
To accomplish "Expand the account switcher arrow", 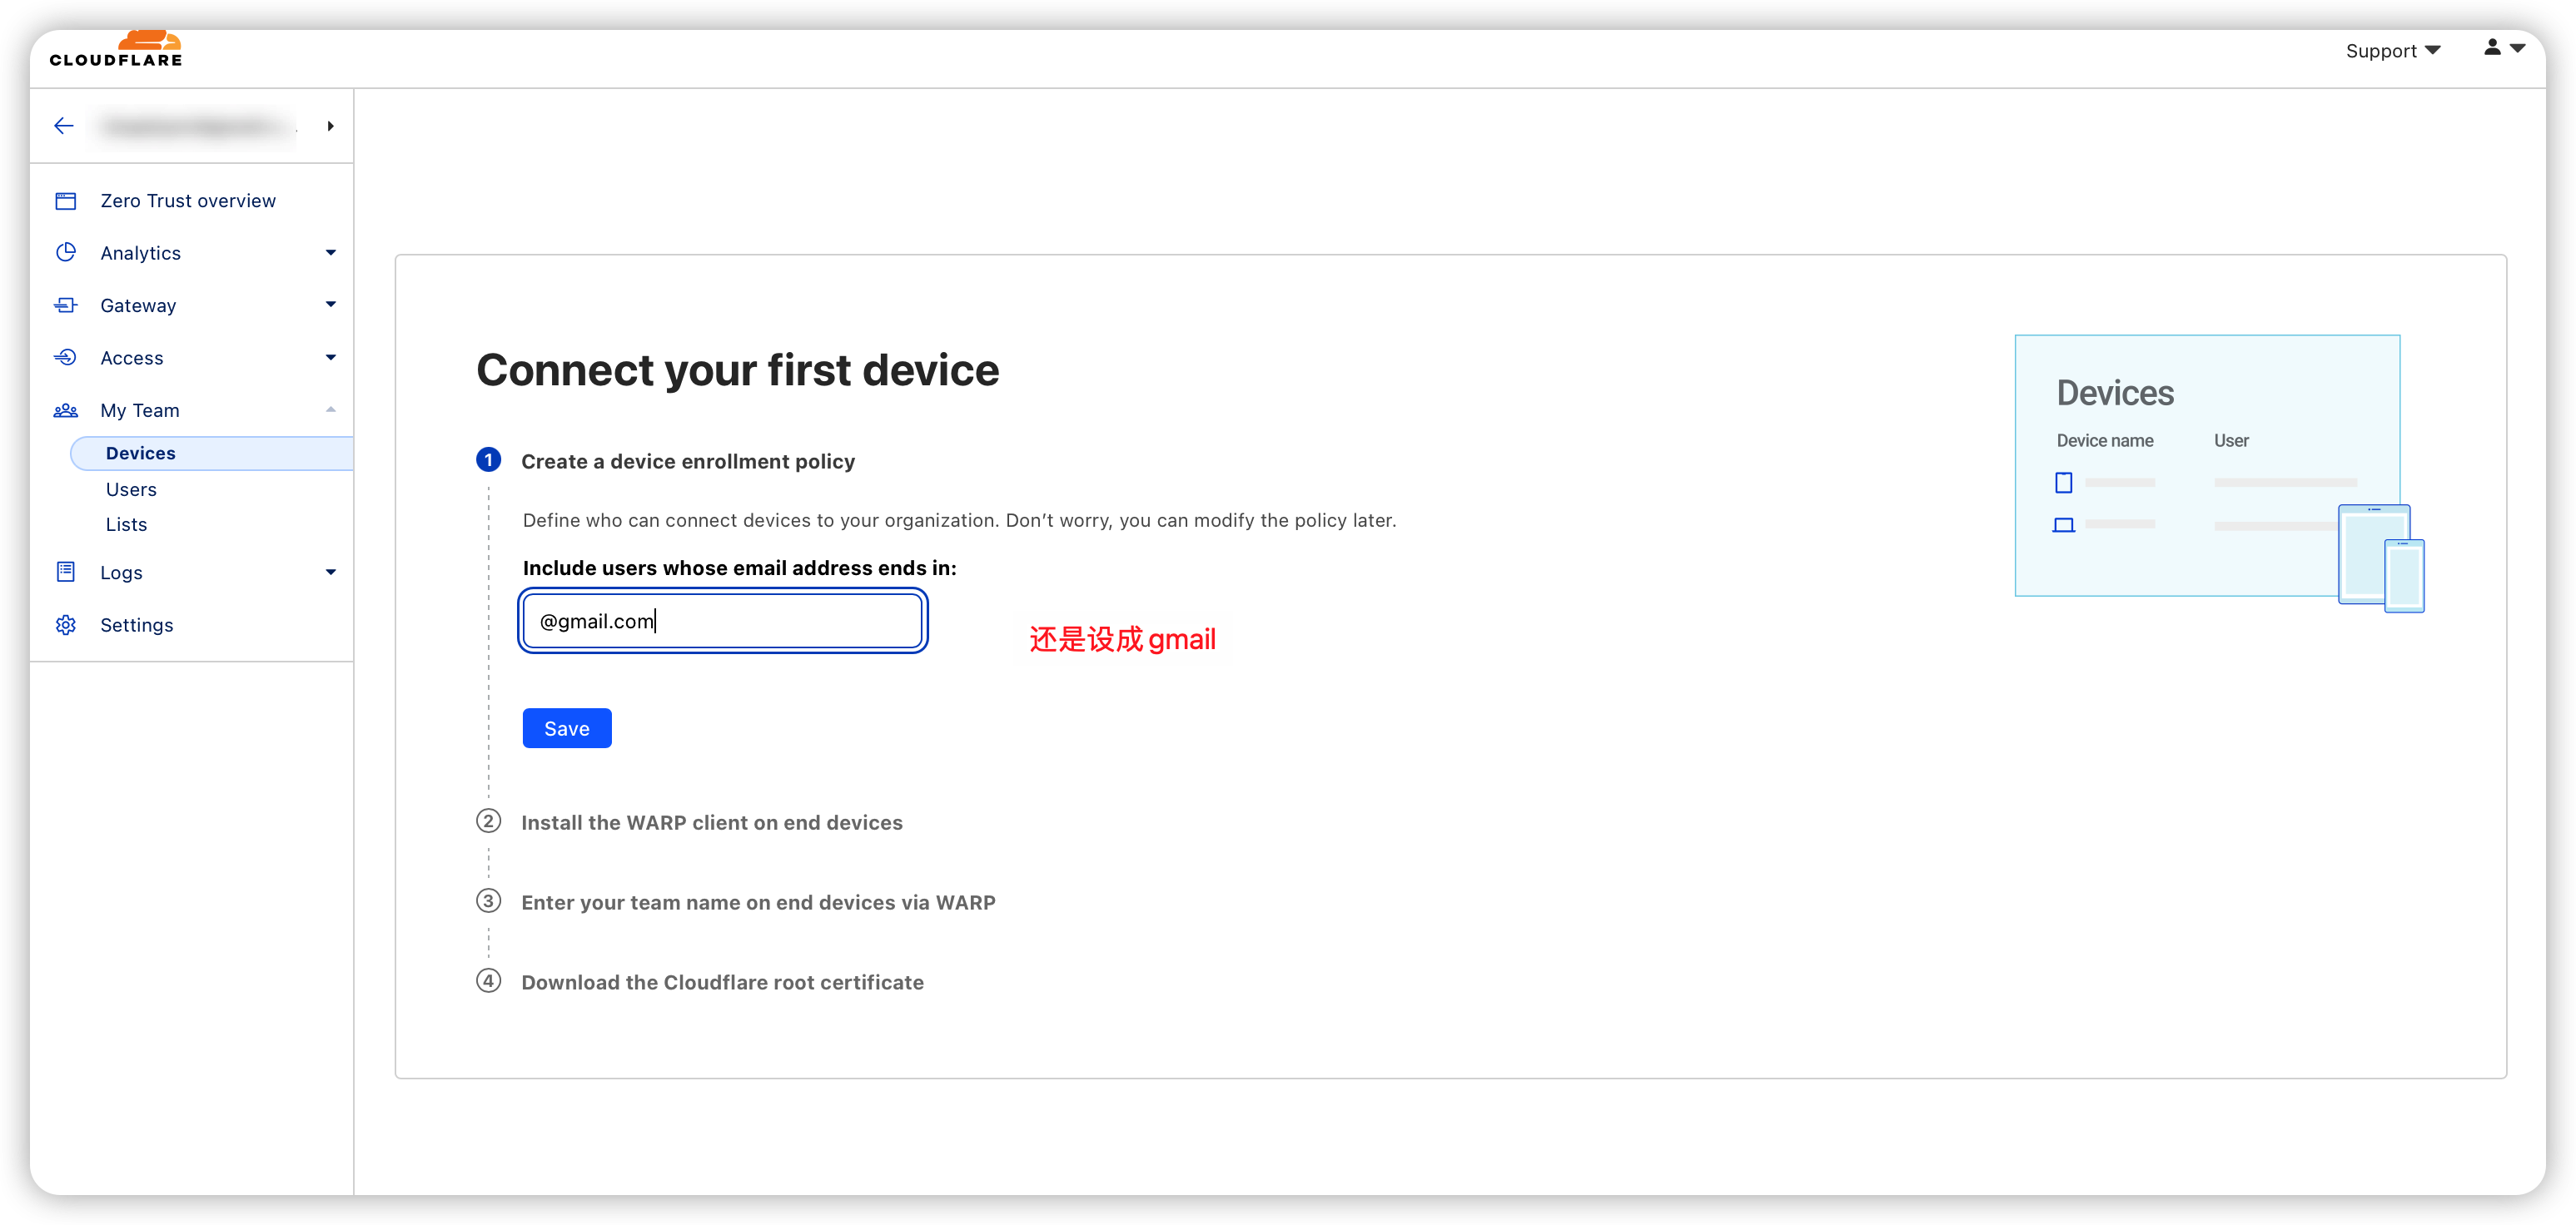I will coord(330,126).
